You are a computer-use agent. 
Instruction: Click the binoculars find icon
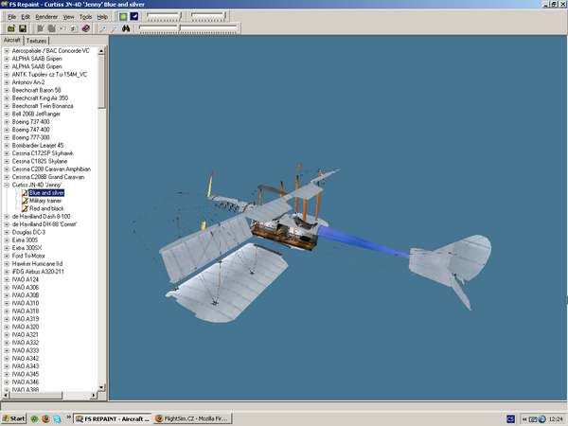[126, 28]
